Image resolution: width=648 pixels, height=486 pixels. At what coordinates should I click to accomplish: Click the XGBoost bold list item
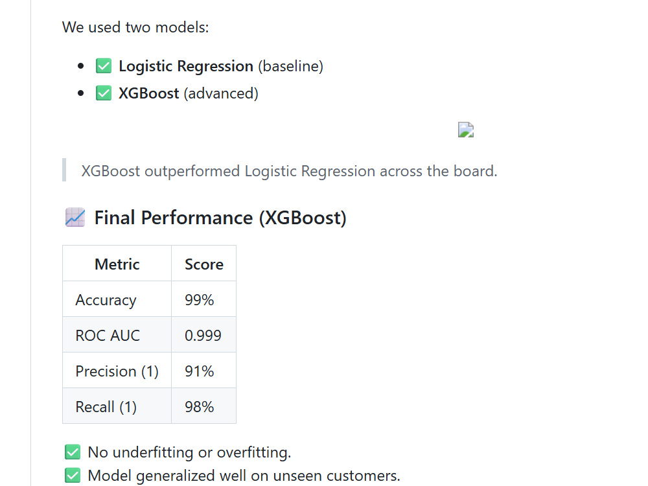[149, 93]
